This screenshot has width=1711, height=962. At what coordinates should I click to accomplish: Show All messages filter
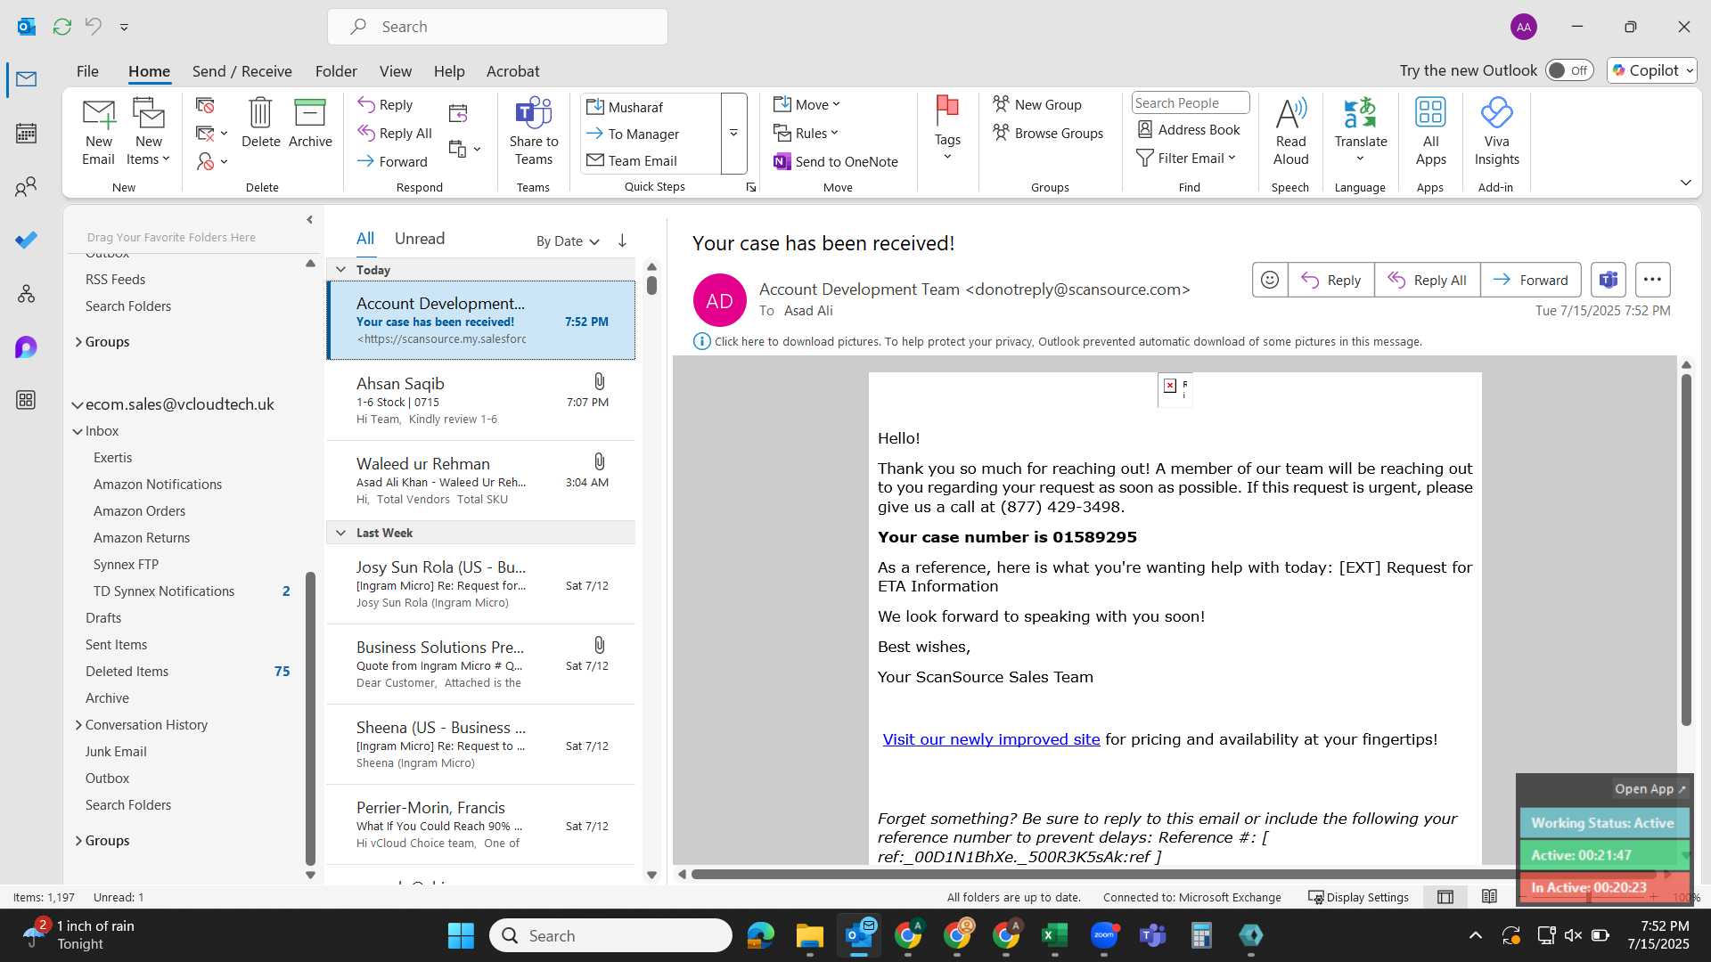pyautogui.click(x=365, y=239)
